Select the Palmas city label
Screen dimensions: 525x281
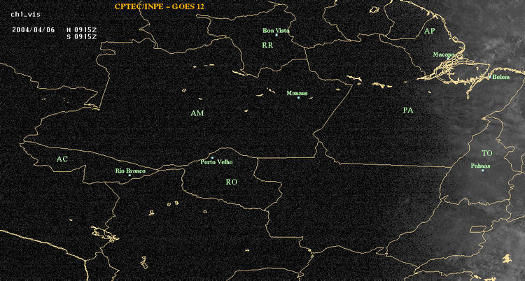480,166
